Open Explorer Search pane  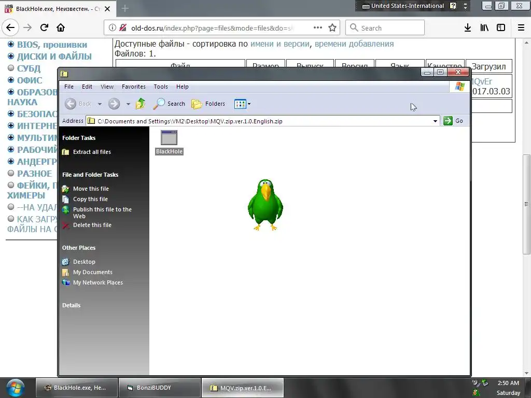[169, 104]
